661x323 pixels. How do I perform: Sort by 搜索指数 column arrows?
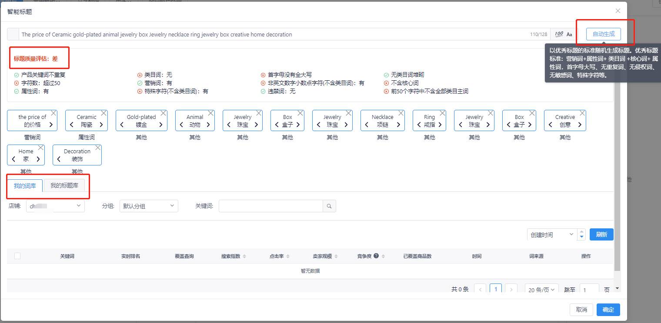pyautogui.click(x=244, y=256)
